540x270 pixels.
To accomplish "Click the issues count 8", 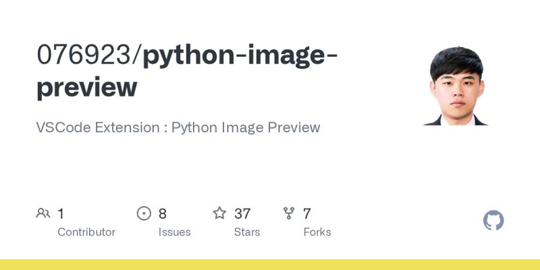I will click(x=162, y=213).
